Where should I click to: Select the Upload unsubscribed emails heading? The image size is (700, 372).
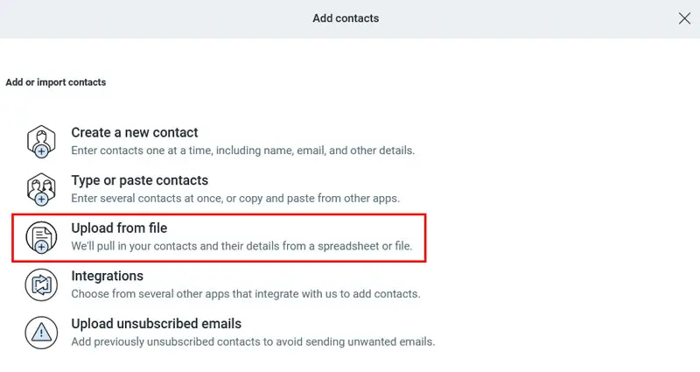157,324
